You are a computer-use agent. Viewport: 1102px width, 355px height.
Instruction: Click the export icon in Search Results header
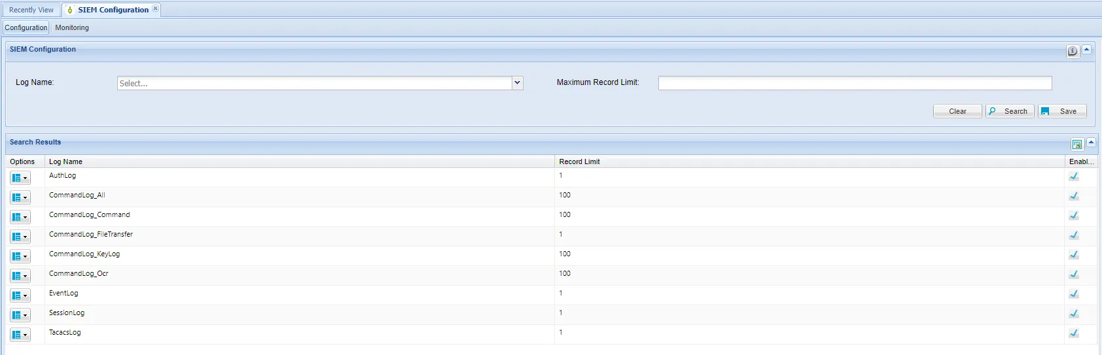[x=1077, y=144]
